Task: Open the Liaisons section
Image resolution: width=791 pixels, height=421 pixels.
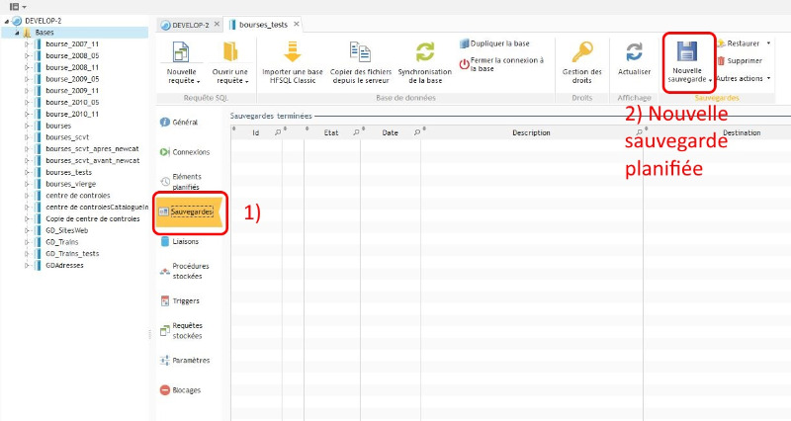Action: tap(180, 241)
